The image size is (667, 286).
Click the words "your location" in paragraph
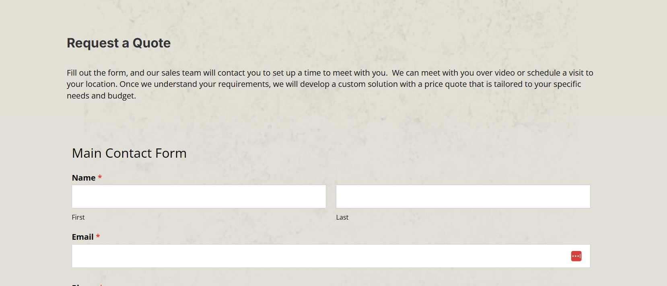[x=91, y=84]
